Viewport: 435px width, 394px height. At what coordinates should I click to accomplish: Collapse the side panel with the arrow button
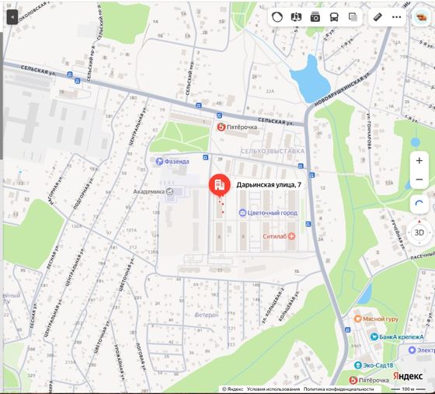click(12, 17)
